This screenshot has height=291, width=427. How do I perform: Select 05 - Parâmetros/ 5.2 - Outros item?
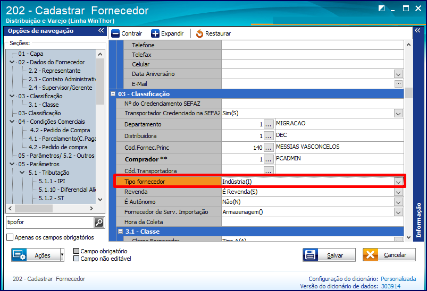pos(56,156)
